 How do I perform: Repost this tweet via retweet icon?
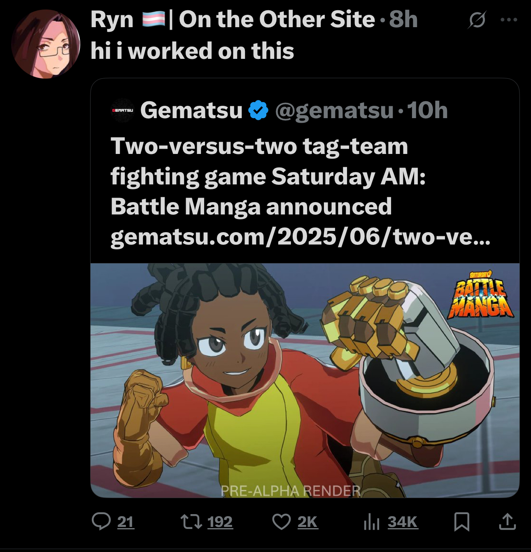tap(191, 522)
